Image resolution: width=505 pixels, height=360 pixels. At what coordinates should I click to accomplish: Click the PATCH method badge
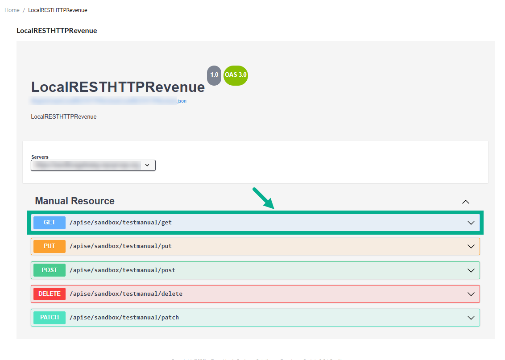click(49, 318)
